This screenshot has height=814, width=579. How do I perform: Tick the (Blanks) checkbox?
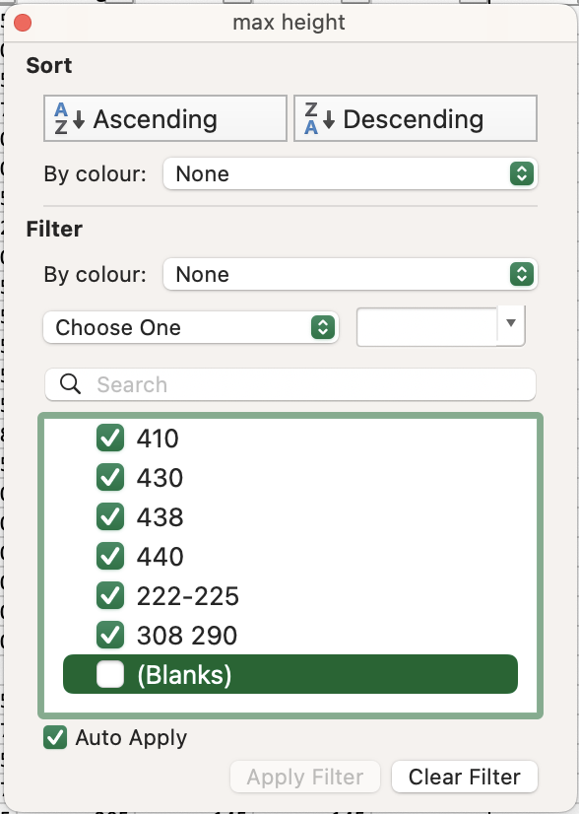click(x=110, y=674)
